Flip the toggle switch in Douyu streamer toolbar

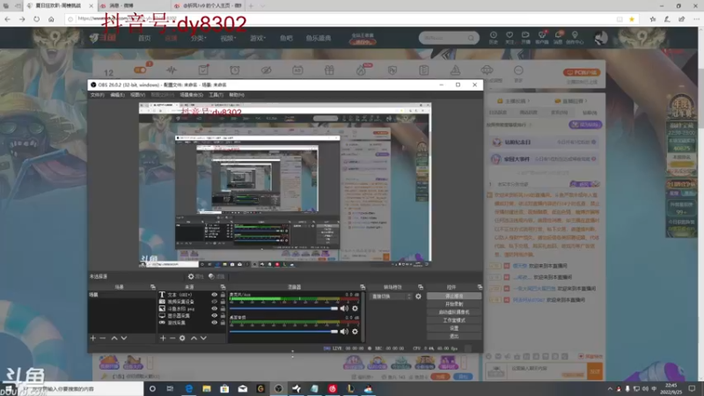click(x=141, y=70)
